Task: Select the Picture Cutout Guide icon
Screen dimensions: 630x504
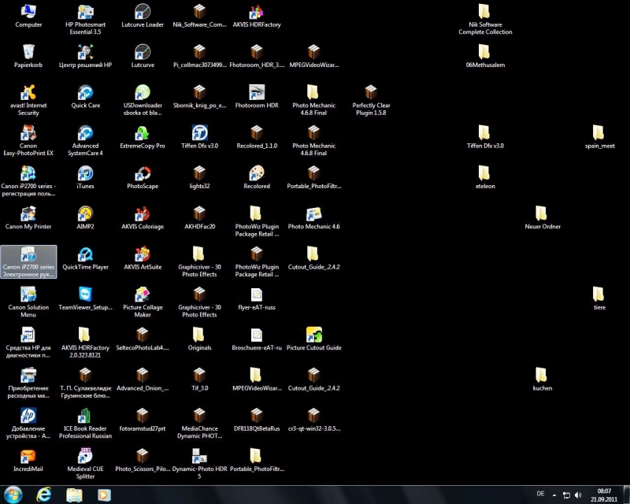Action: (313, 335)
